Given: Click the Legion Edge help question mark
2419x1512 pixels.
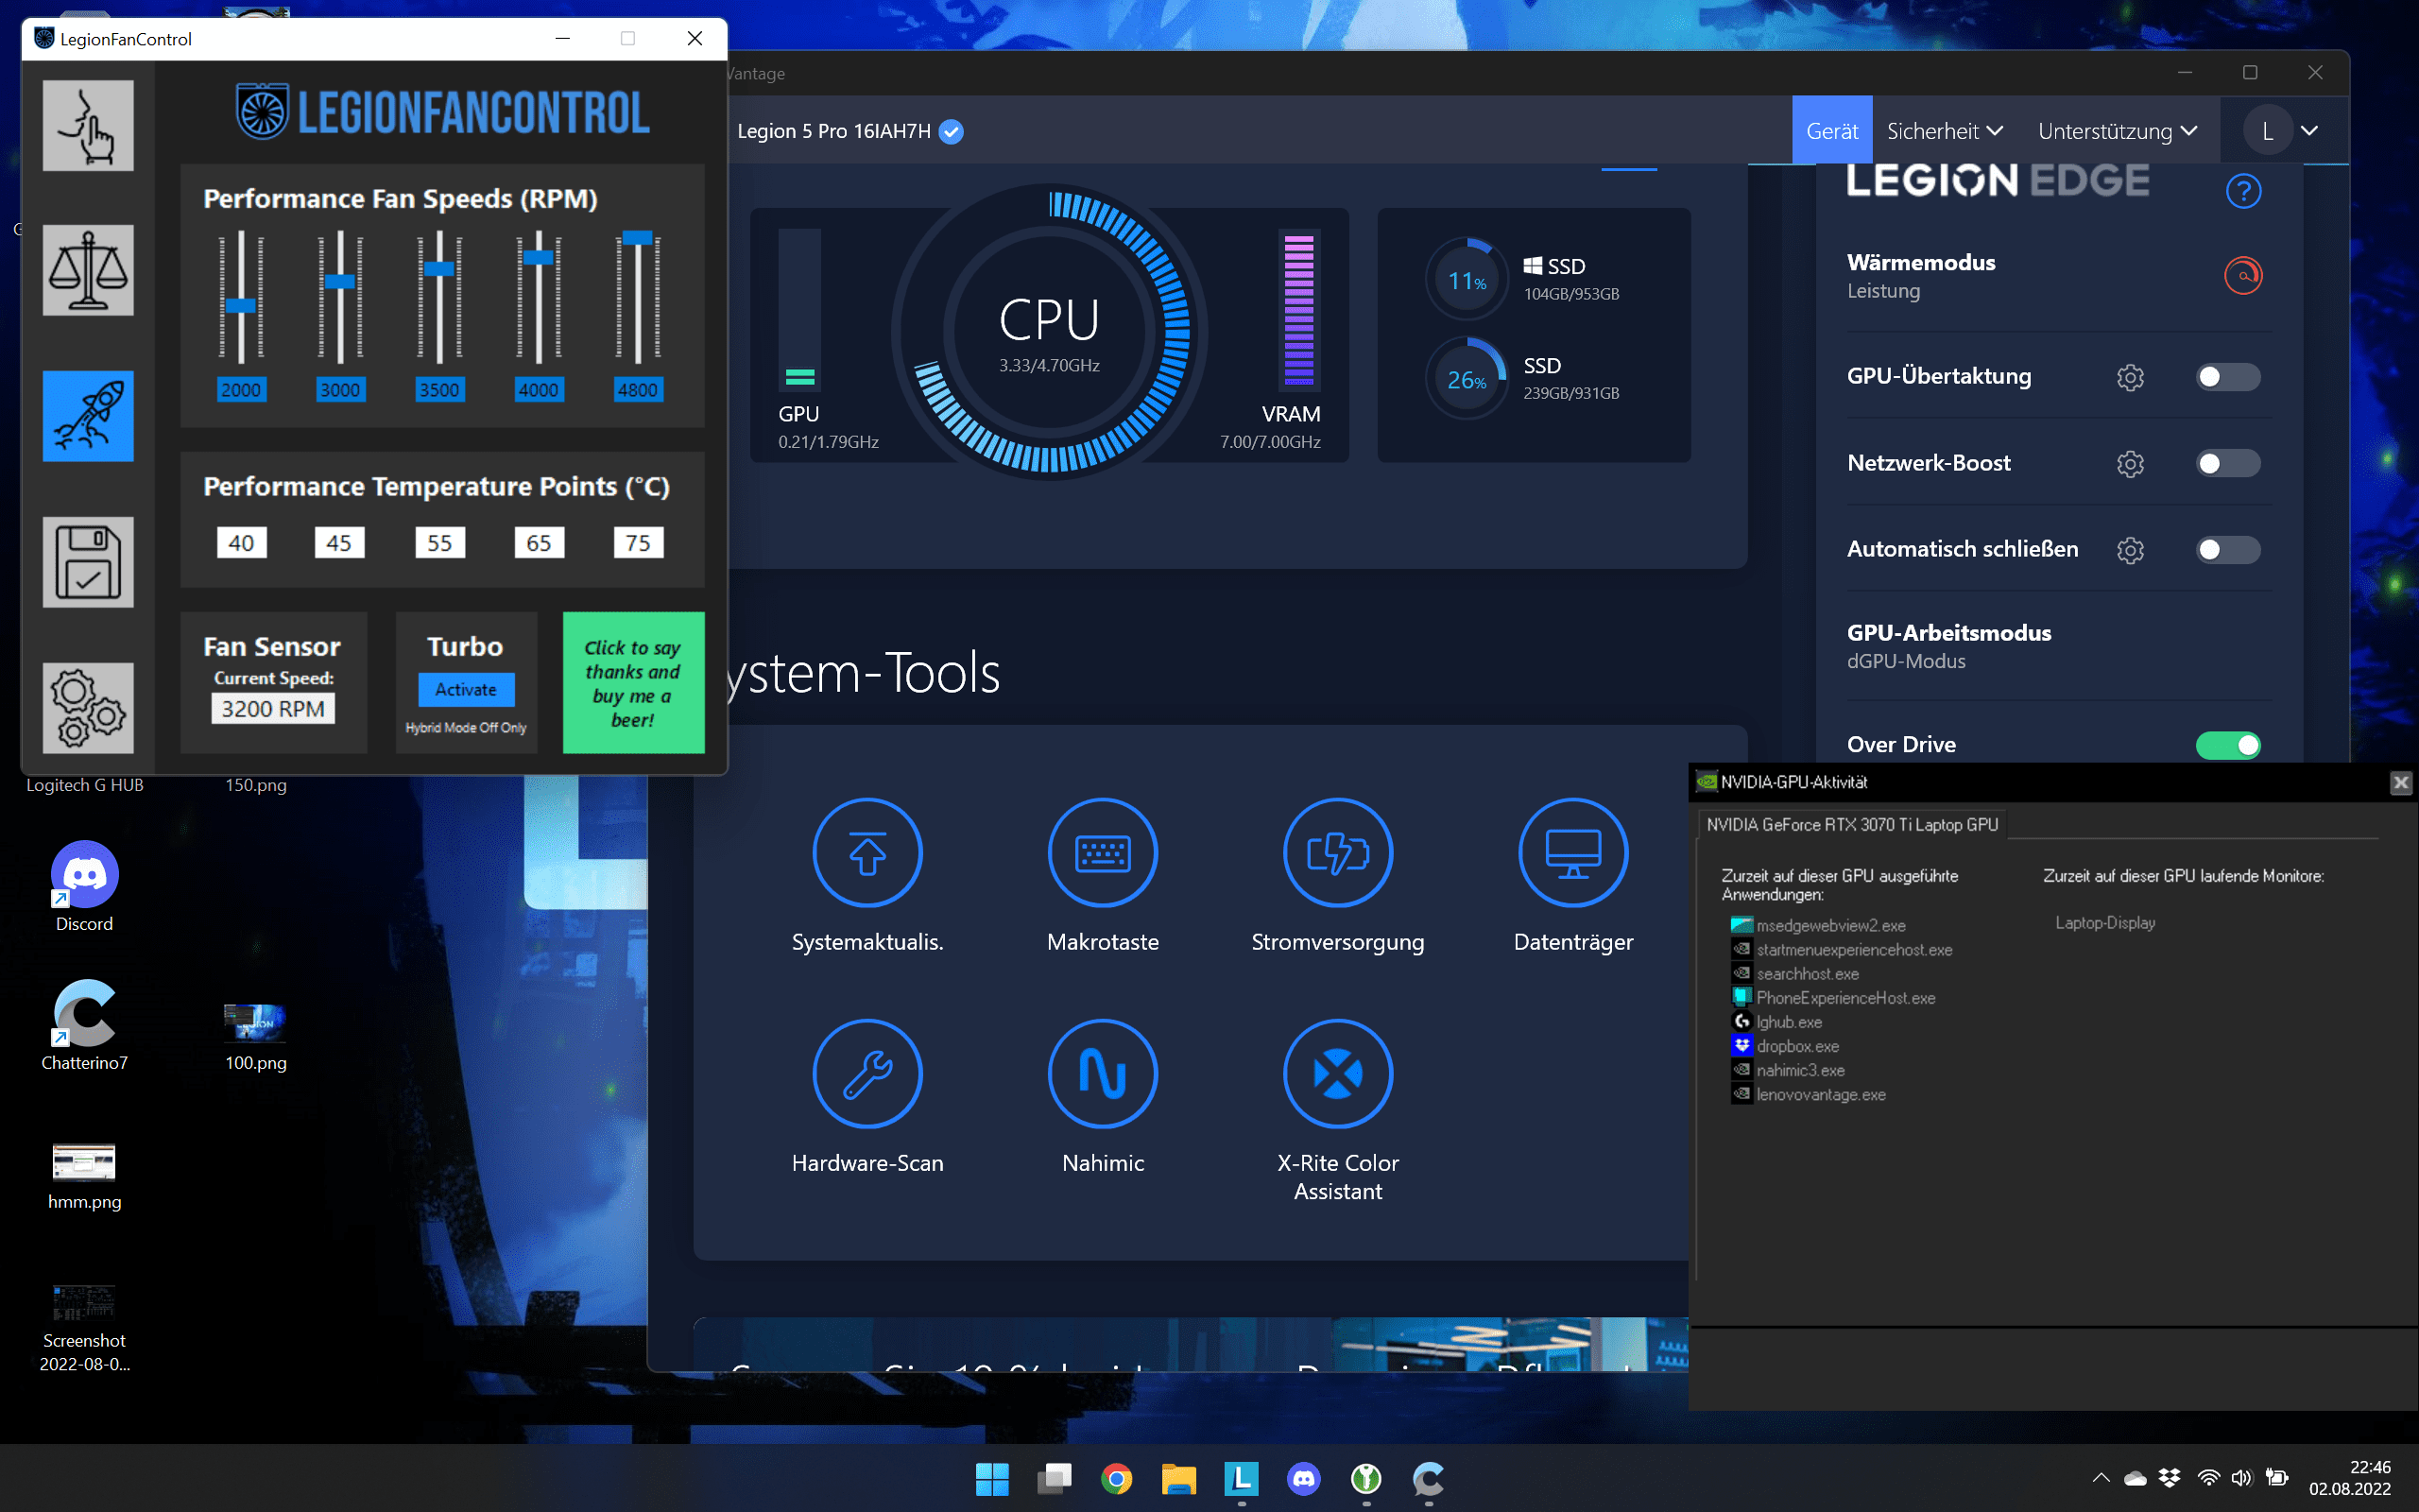Looking at the screenshot, I should click(x=2243, y=190).
